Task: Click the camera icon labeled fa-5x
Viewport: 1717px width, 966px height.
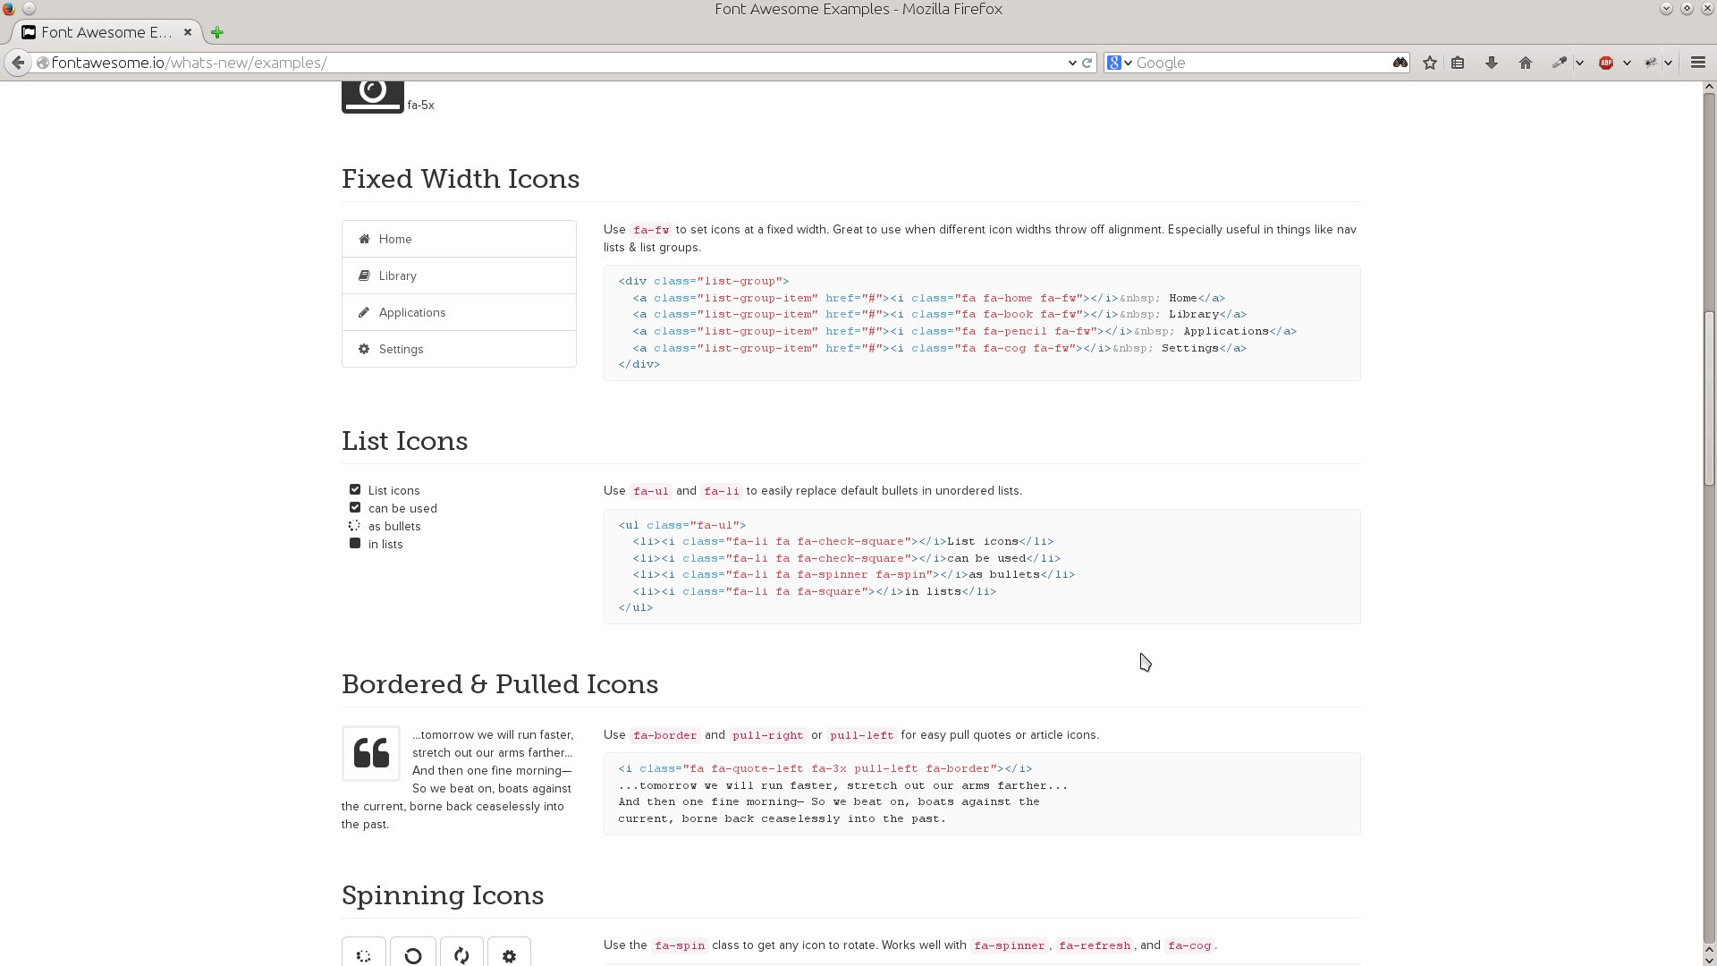Action: pos(373,96)
